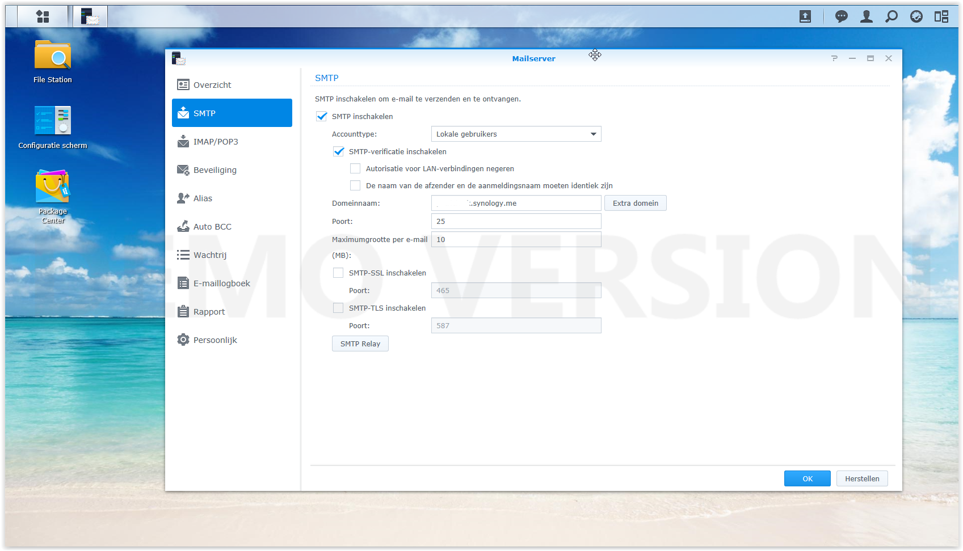The image size is (963, 551).
Task: Enable SMTP-SSL inschakelen checkbox
Action: [338, 273]
